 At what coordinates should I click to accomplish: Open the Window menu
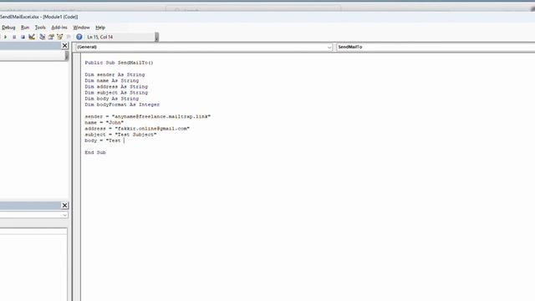point(81,28)
